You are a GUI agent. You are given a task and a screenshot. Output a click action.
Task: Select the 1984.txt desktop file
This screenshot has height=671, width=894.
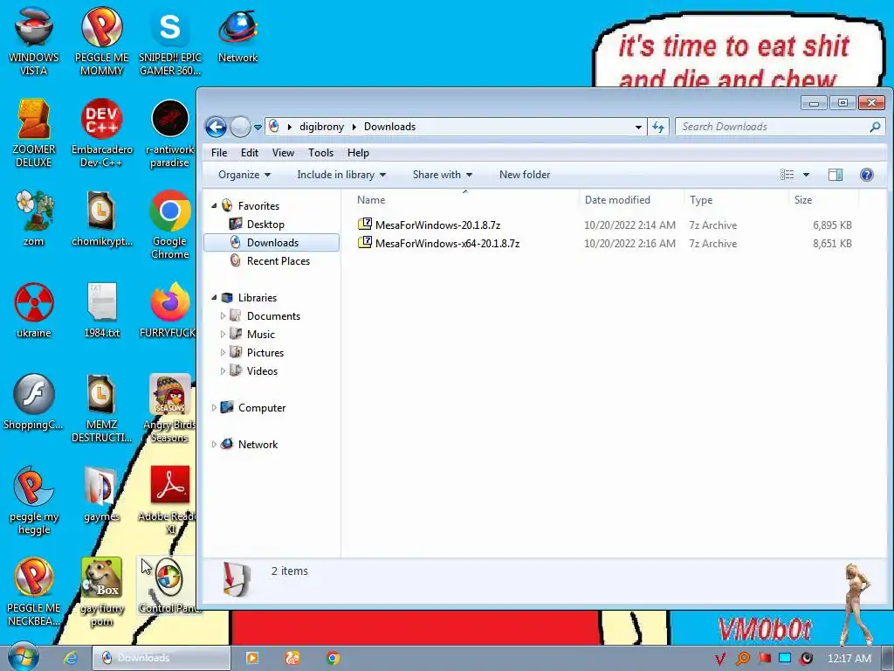tap(101, 310)
